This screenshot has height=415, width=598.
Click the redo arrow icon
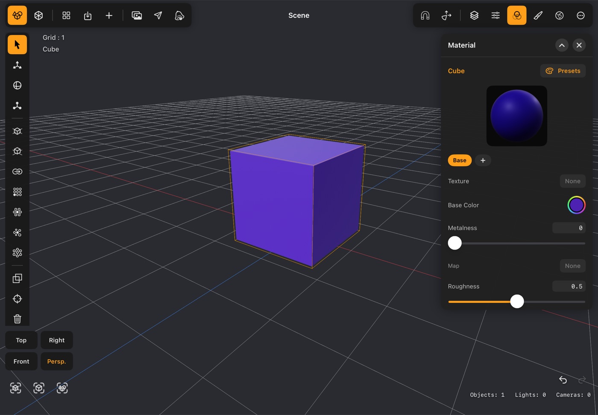coord(582,380)
